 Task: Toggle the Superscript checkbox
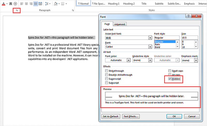[107, 79]
